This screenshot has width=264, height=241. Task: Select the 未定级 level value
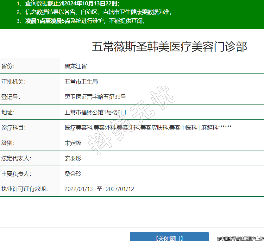(73, 143)
